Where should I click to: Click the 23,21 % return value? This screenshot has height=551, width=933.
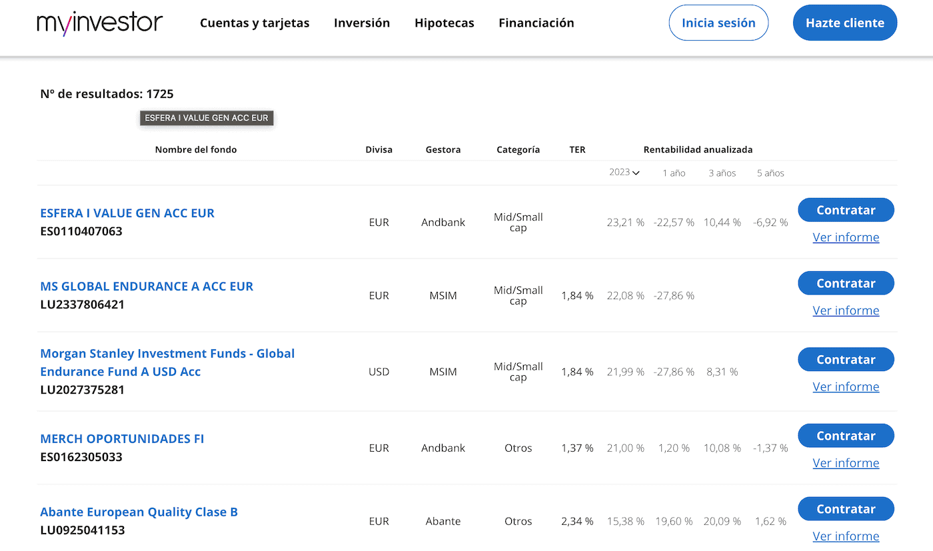[626, 223]
